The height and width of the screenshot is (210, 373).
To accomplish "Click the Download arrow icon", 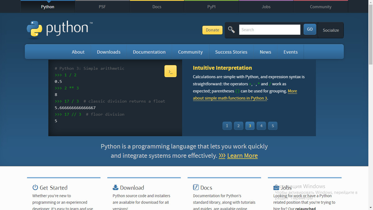I will [x=115, y=187].
